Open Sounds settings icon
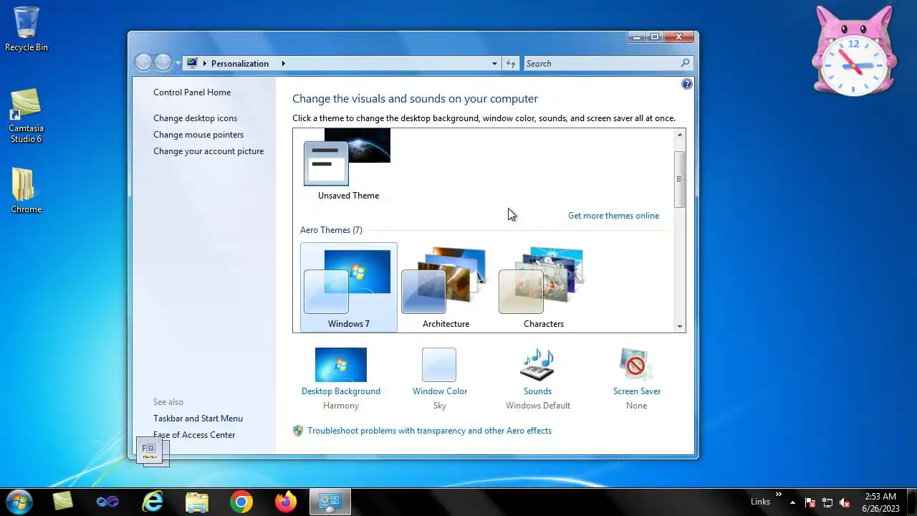 537,365
